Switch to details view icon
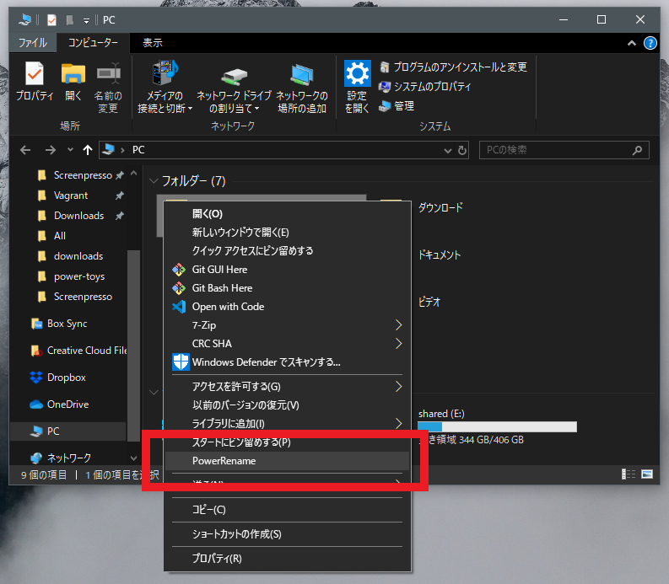 point(629,474)
